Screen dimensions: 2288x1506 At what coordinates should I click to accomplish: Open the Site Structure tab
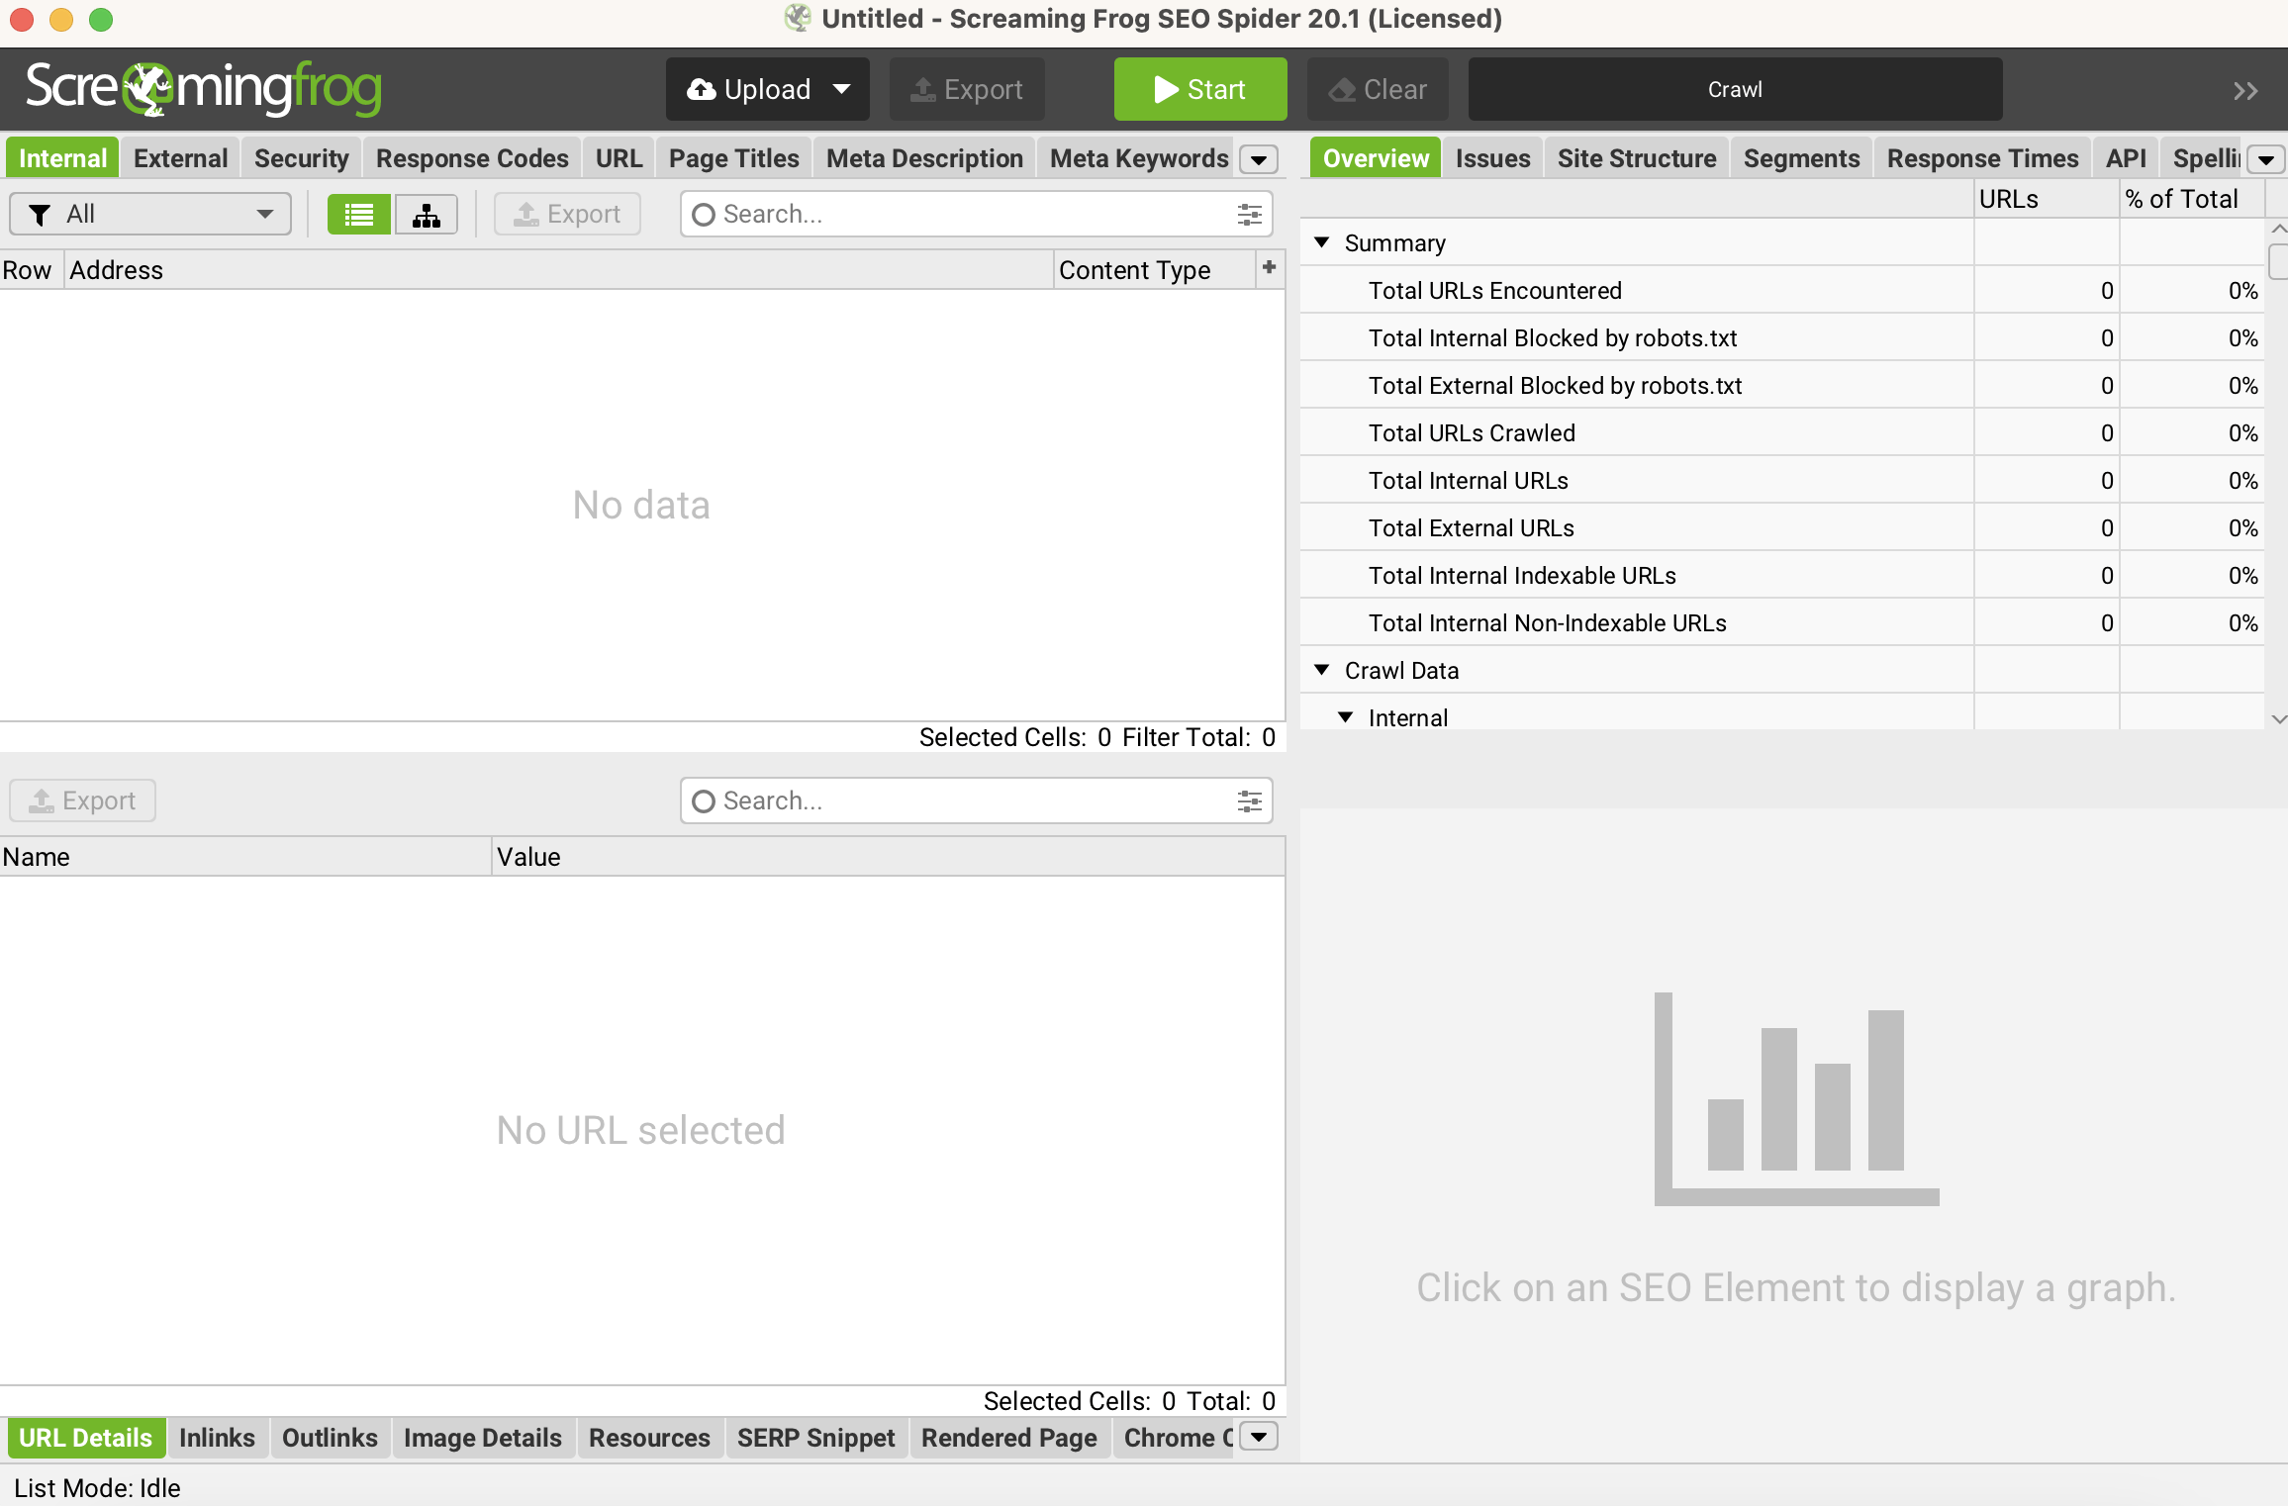point(1637,158)
